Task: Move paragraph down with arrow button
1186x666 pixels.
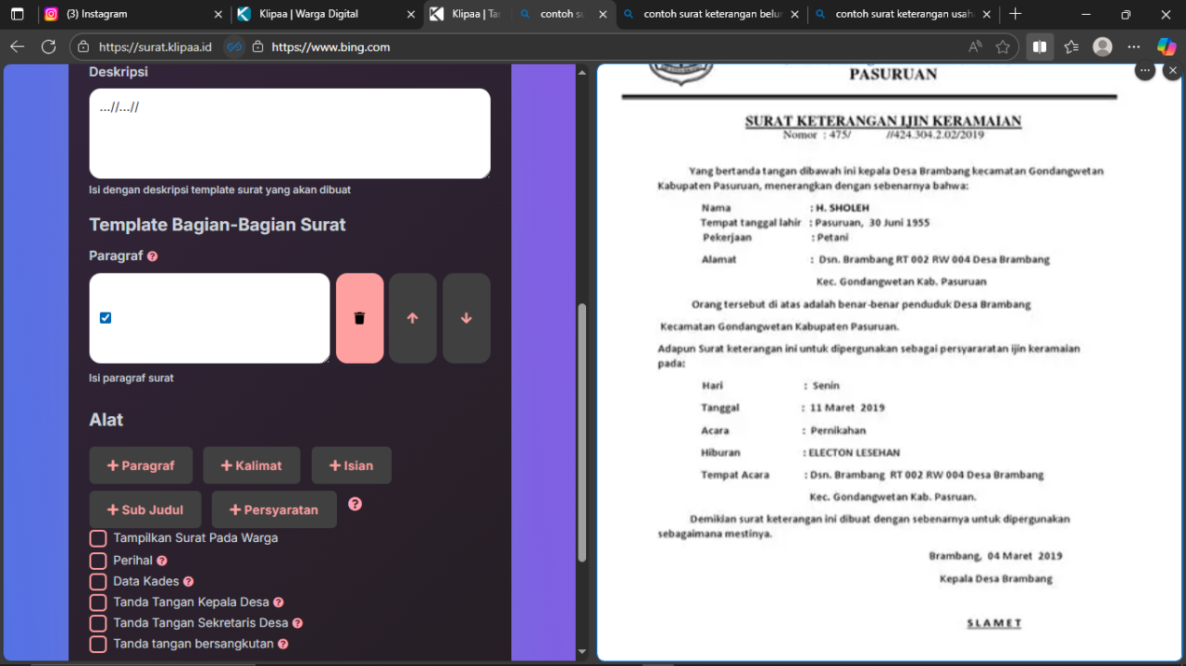Action: pos(466,318)
